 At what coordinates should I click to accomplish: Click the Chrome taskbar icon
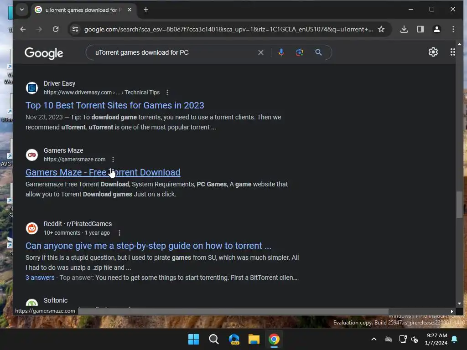pos(274,339)
